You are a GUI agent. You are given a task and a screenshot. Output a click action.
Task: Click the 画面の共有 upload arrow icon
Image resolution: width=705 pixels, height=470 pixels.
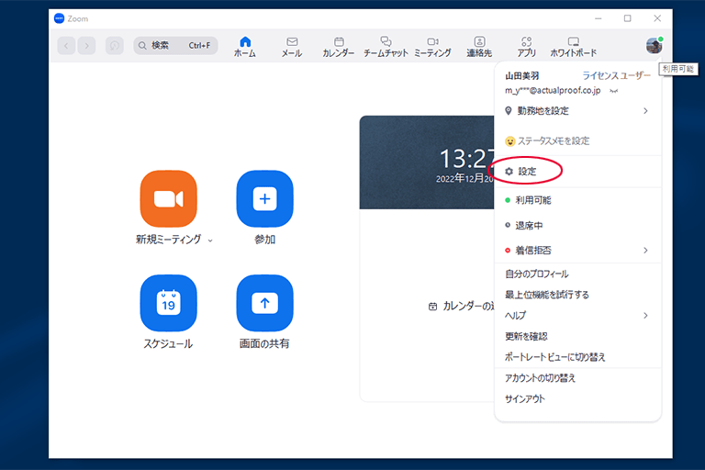(264, 303)
